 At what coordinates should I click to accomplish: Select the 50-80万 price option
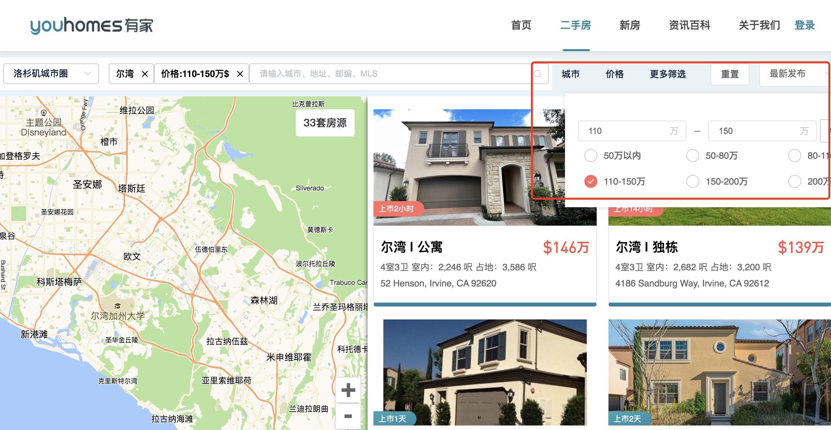click(693, 156)
